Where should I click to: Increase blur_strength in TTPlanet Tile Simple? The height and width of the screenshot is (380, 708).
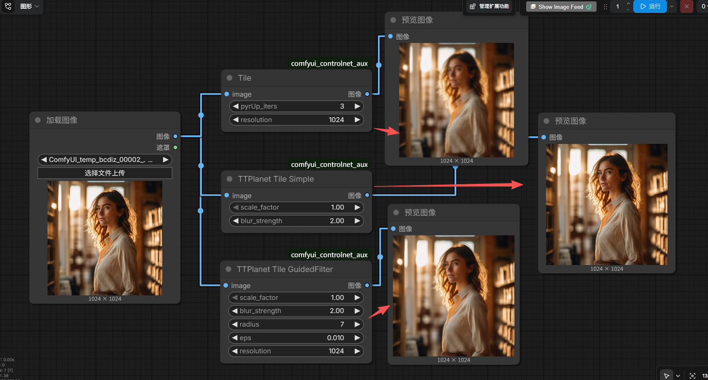pos(357,221)
